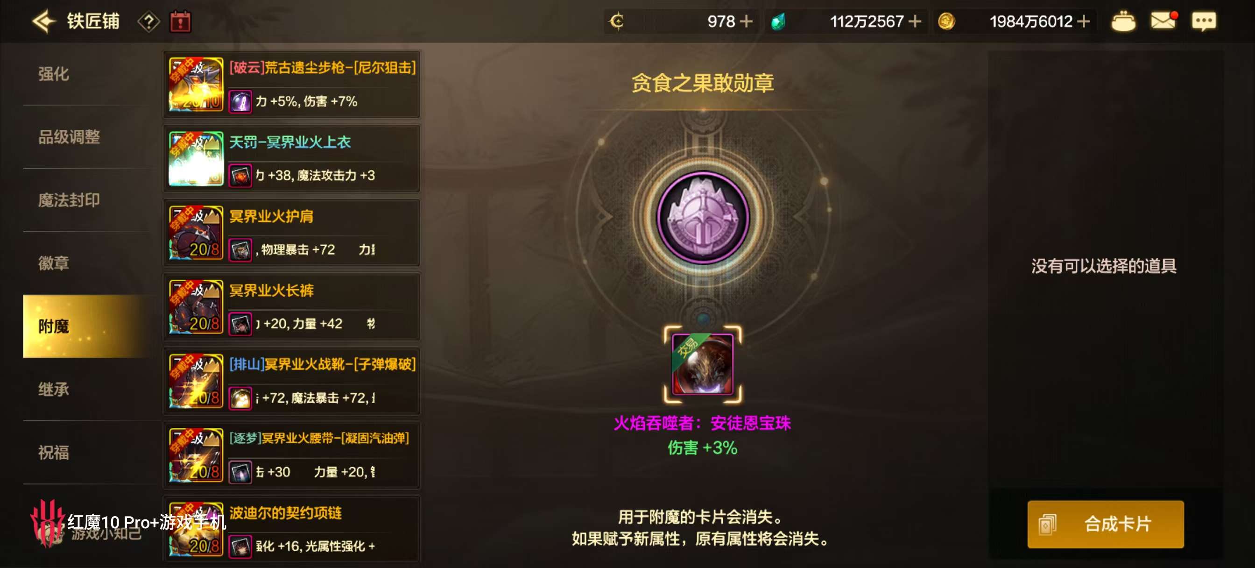This screenshot has width=1255, height=568.
Task: Choose 冥界业火护肩 from equipment list
Action: (292, 233)
